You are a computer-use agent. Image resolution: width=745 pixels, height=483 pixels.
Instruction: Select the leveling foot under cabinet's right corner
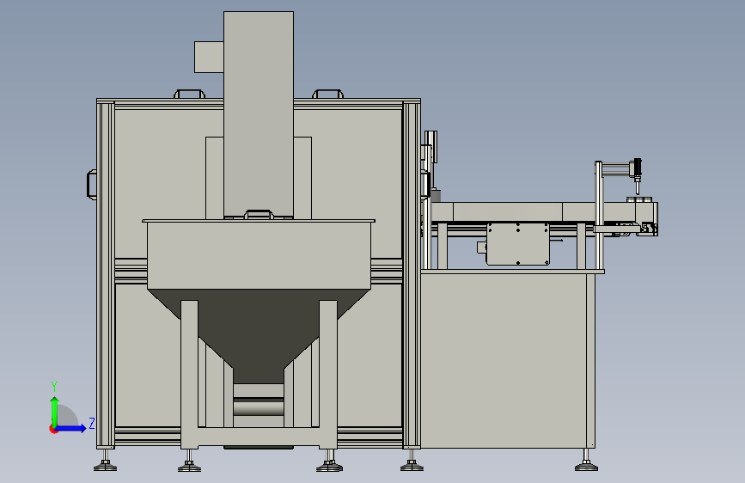586,460
